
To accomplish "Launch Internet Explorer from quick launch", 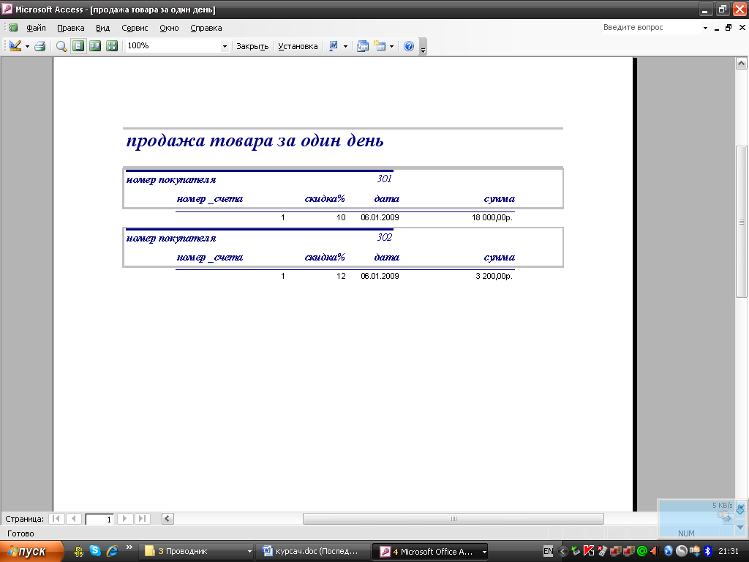I will tap(112, 551).
